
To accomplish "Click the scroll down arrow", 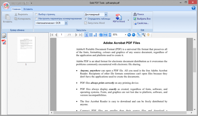I will pos(195,109).
